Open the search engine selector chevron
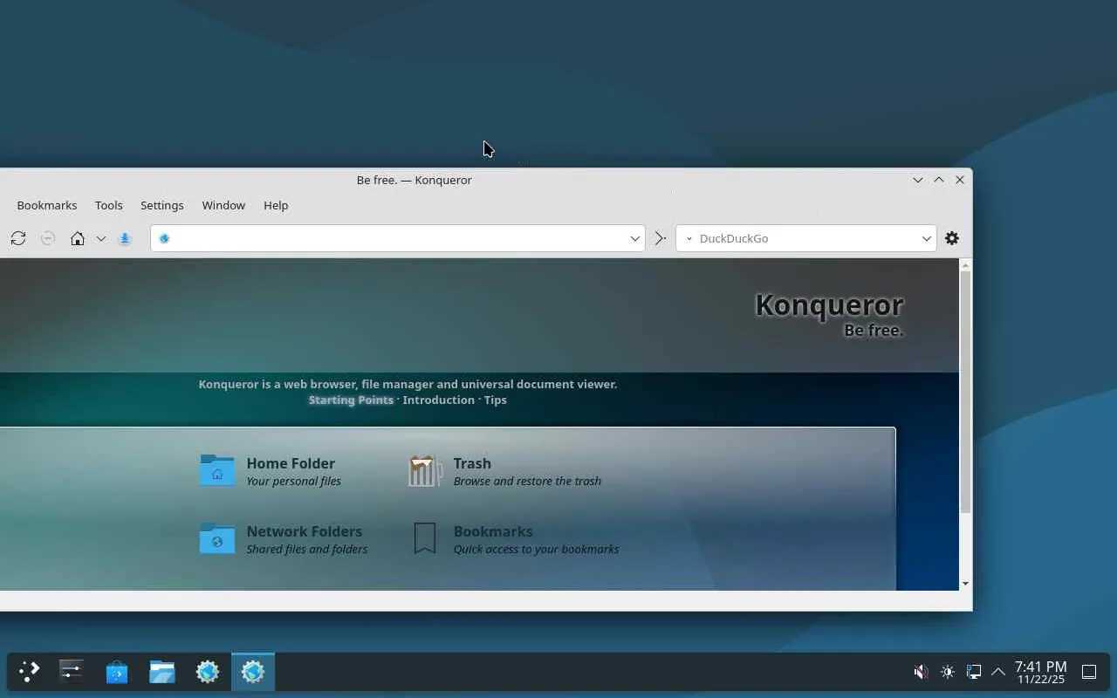This screenshot has width=1117, height=698. (689, 238)
